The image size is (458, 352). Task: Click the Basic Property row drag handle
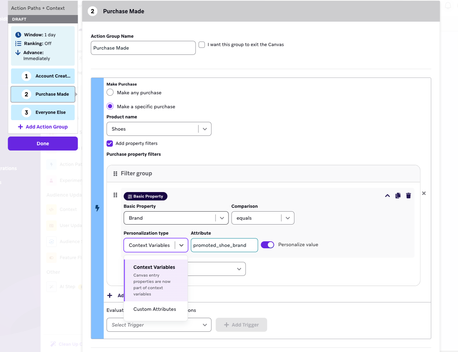(x=115, y=195)
